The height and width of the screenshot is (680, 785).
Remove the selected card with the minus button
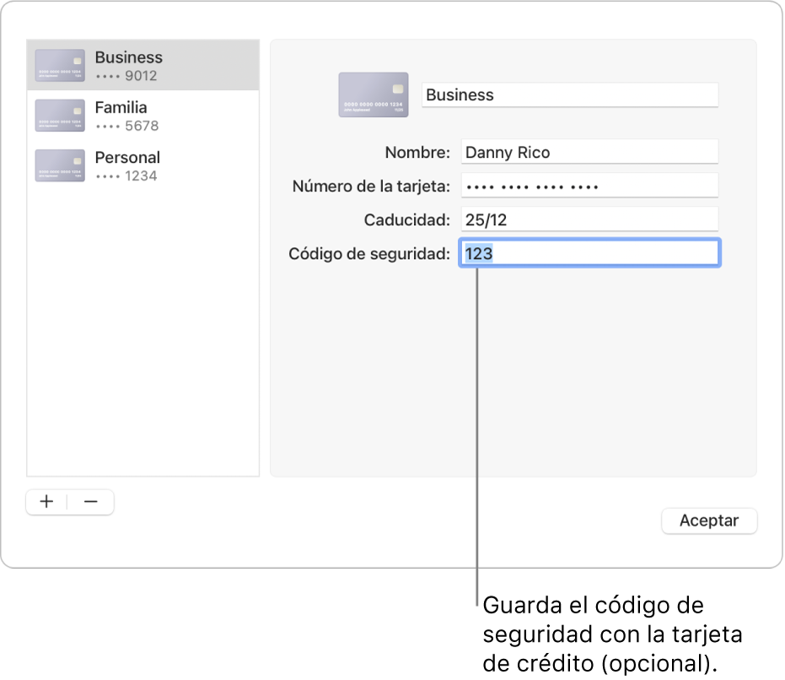tap(91, 502)
